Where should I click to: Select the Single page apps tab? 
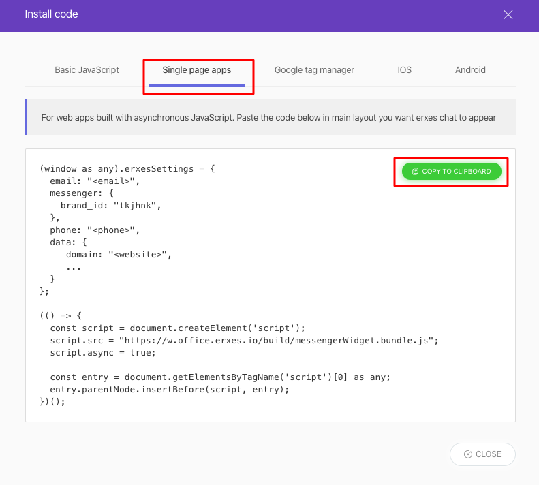point(196,70)
